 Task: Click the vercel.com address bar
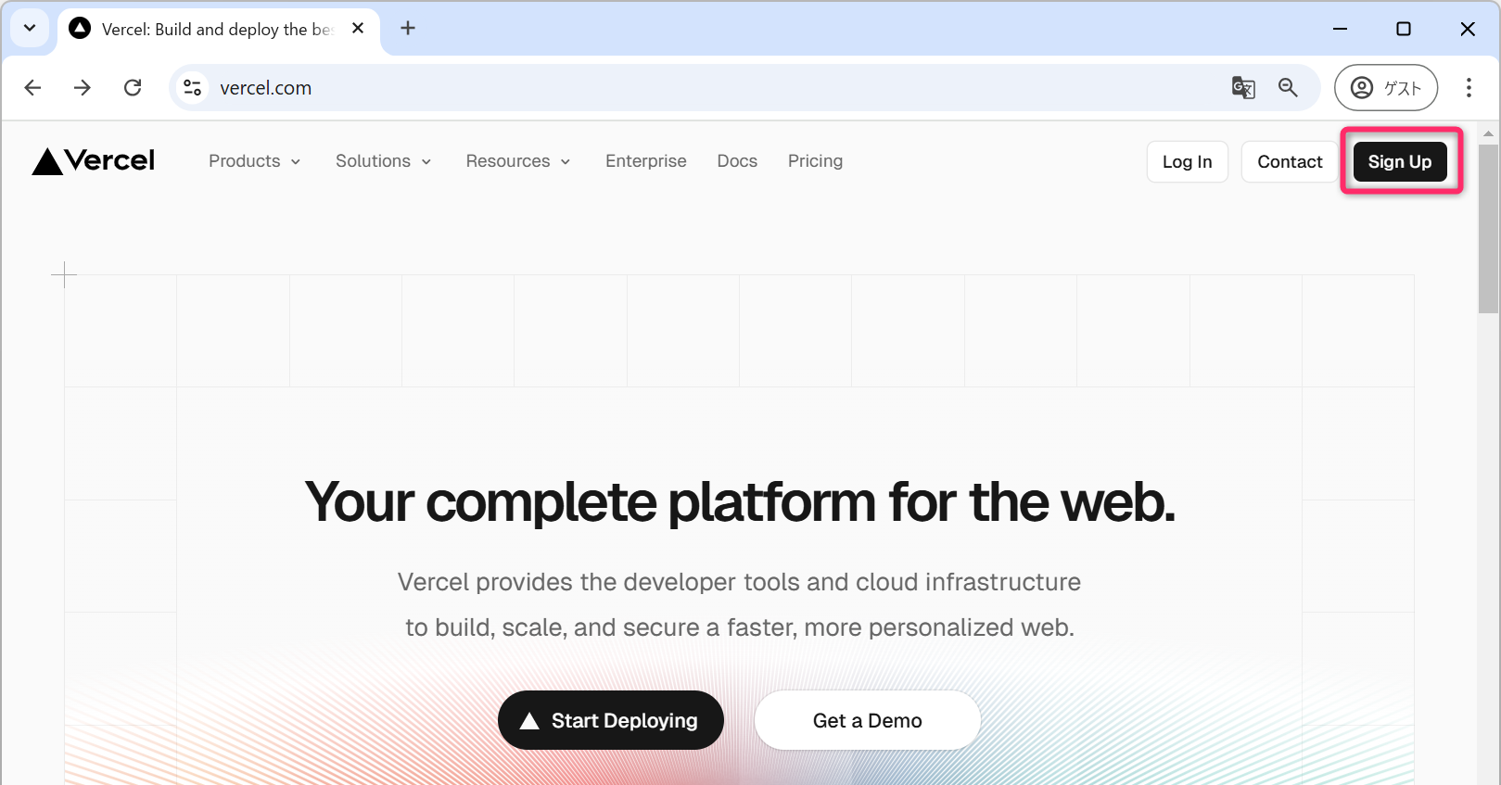click(649, 88)
